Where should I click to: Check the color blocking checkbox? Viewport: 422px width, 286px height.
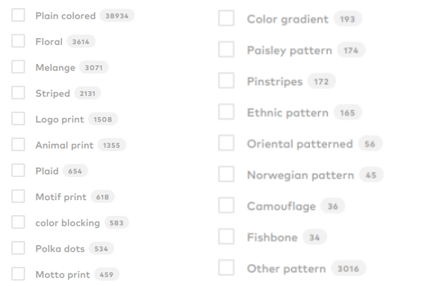(x=18, y=223)
